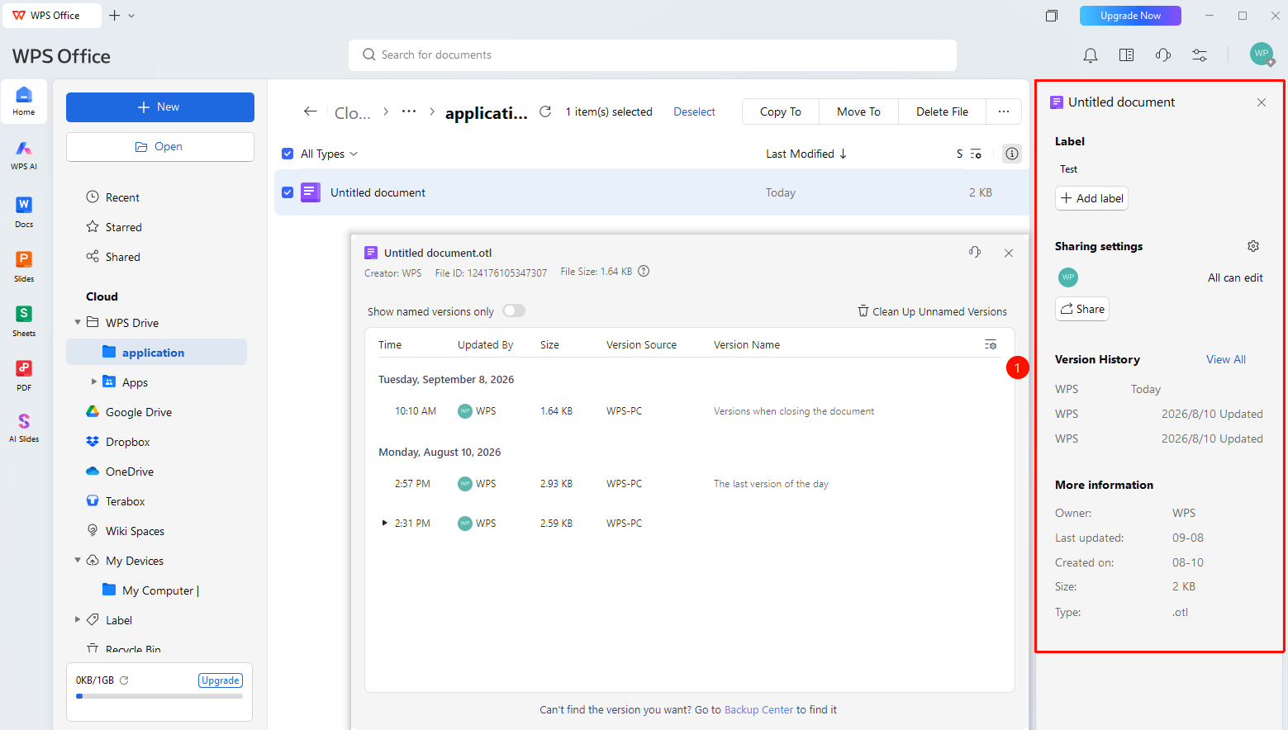Open AI Slides in the sidebar
Screen dimensions: 1288x730
(24, 428)
